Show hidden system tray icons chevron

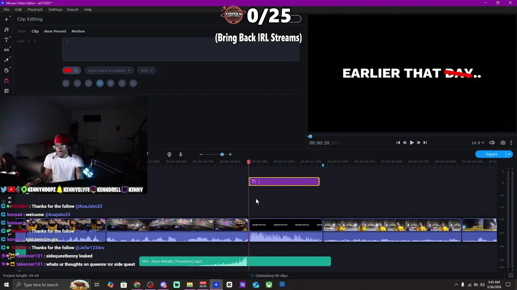456,285
